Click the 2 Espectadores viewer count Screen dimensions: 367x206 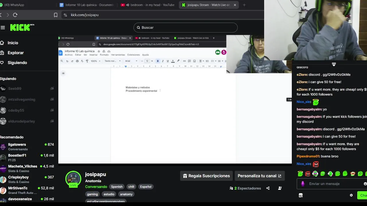tap(245, 188)
